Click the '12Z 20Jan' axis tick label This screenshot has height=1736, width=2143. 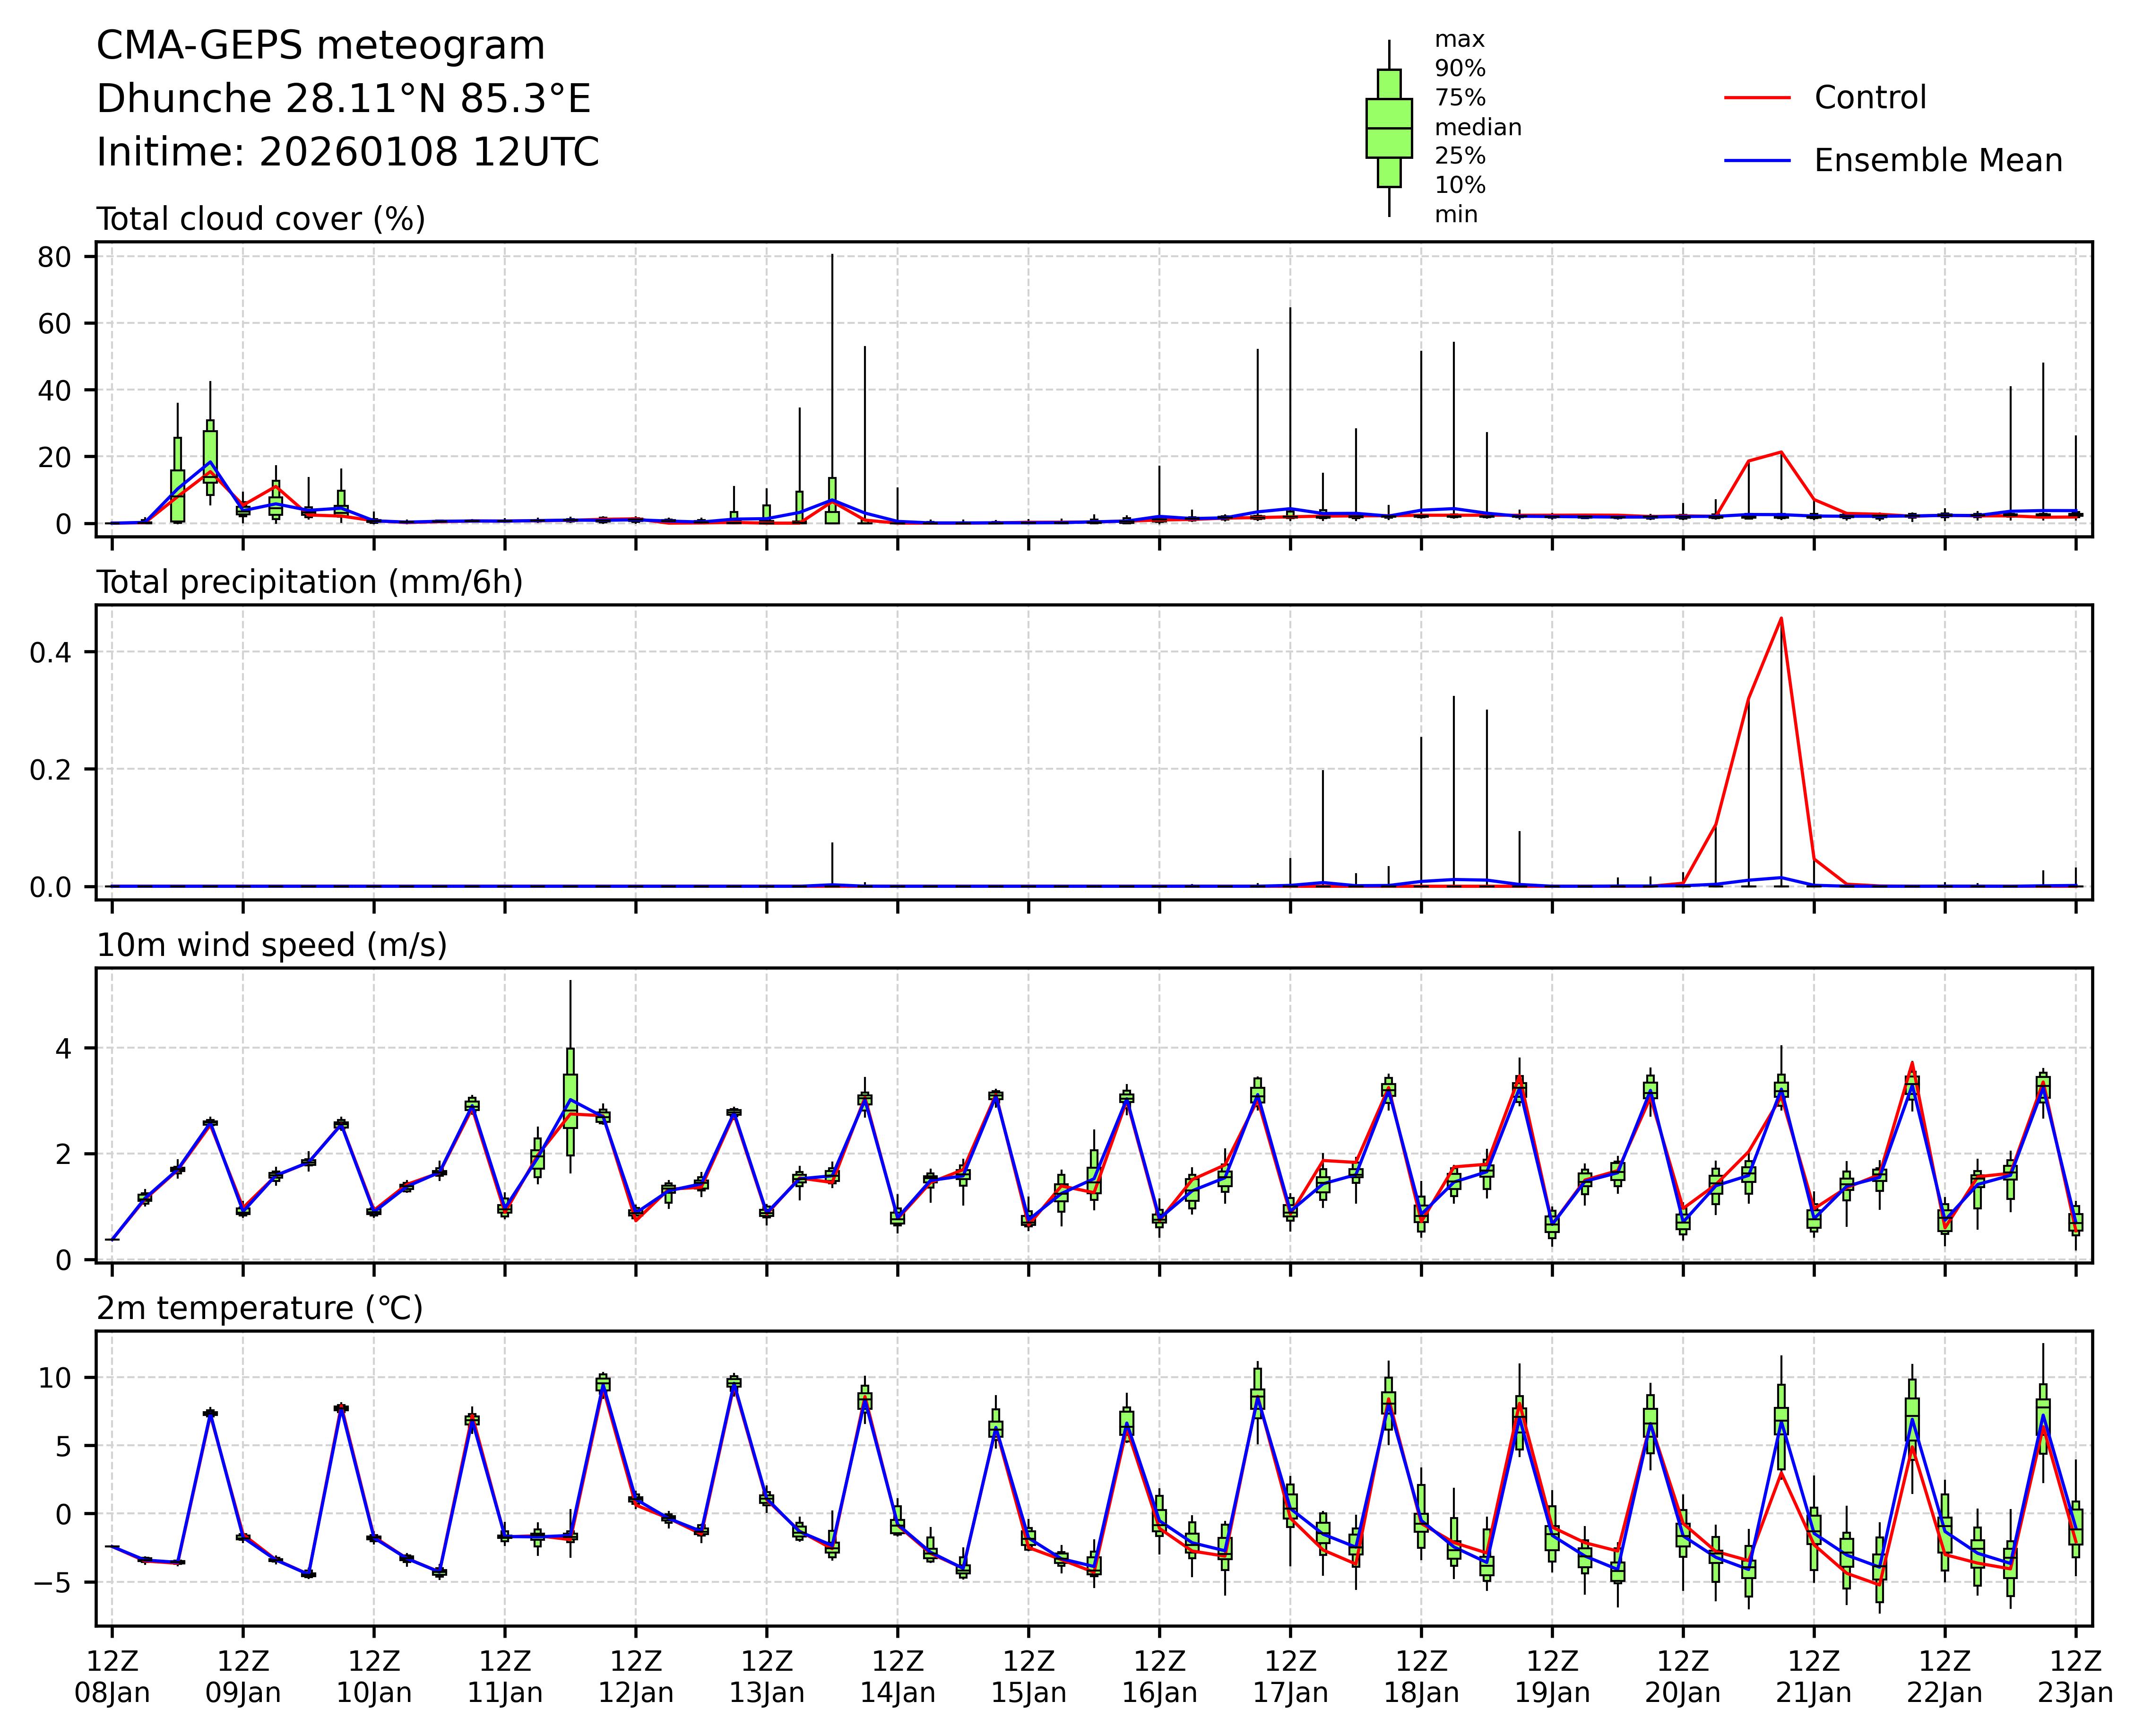coord(1682,1677)
